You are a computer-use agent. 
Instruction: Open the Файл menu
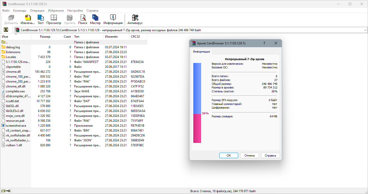pyautogui.click(x=6, y=11)
